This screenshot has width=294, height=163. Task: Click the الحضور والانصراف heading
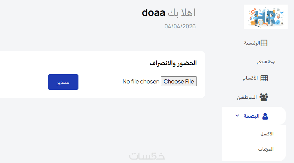click(173, 63)
